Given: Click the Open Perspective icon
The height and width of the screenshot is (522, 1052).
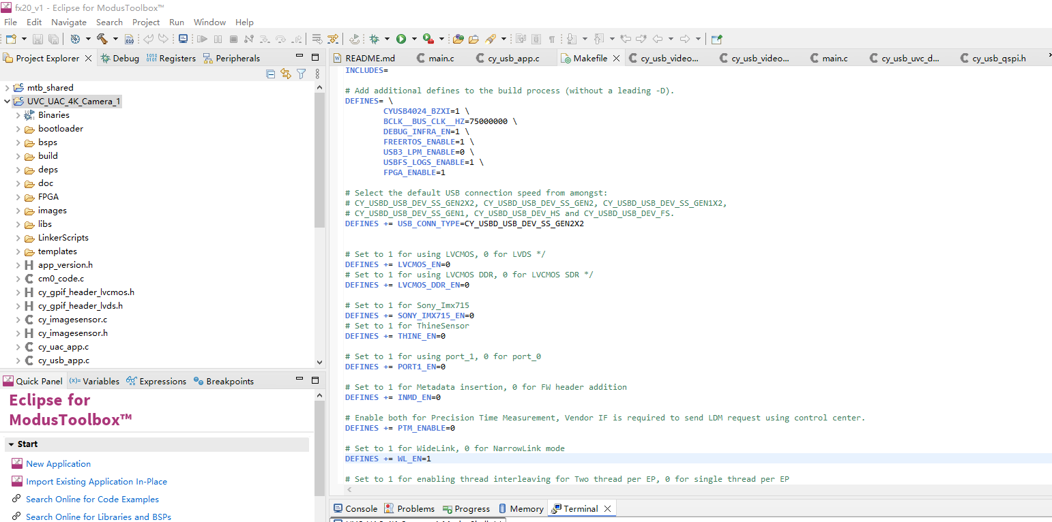Looking at the screenshot, I should pos(716,39).
